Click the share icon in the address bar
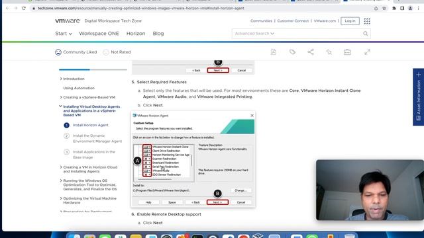The width and height of the screenshot is (424, 238). [376, 9]
